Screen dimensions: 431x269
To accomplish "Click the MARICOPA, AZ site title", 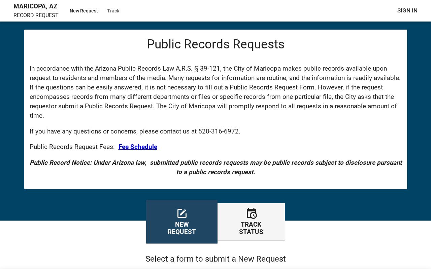I will tap(35, 6).
